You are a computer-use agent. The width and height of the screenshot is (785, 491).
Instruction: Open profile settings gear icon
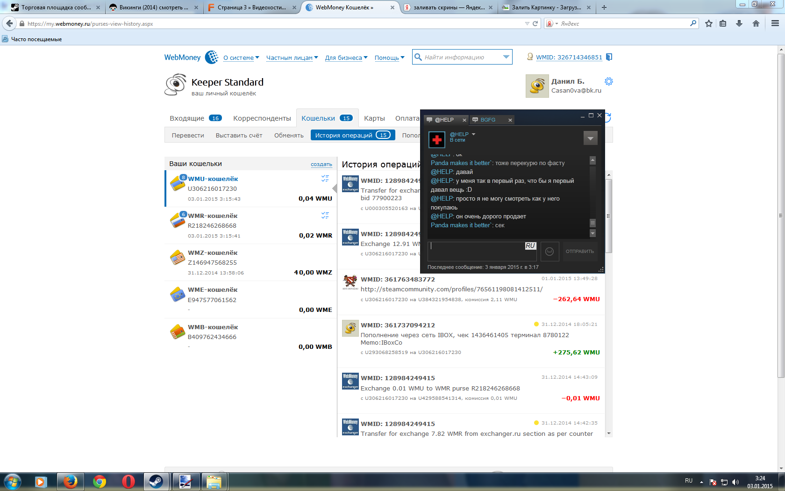tap(609, 81)
